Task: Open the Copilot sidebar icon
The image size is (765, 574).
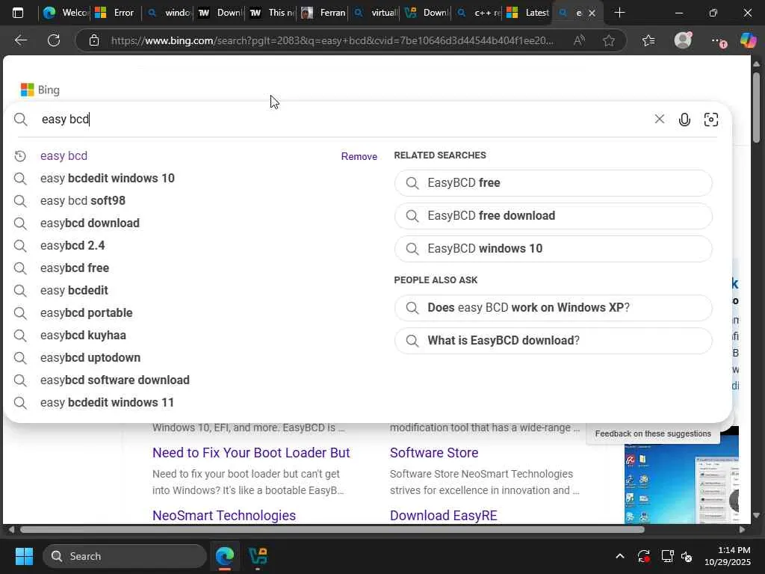Action: 748,40
